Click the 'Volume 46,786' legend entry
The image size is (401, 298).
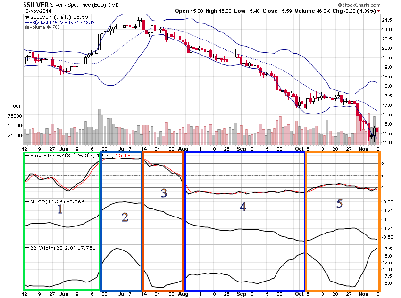pyautogui.click(x=44, y=27)
